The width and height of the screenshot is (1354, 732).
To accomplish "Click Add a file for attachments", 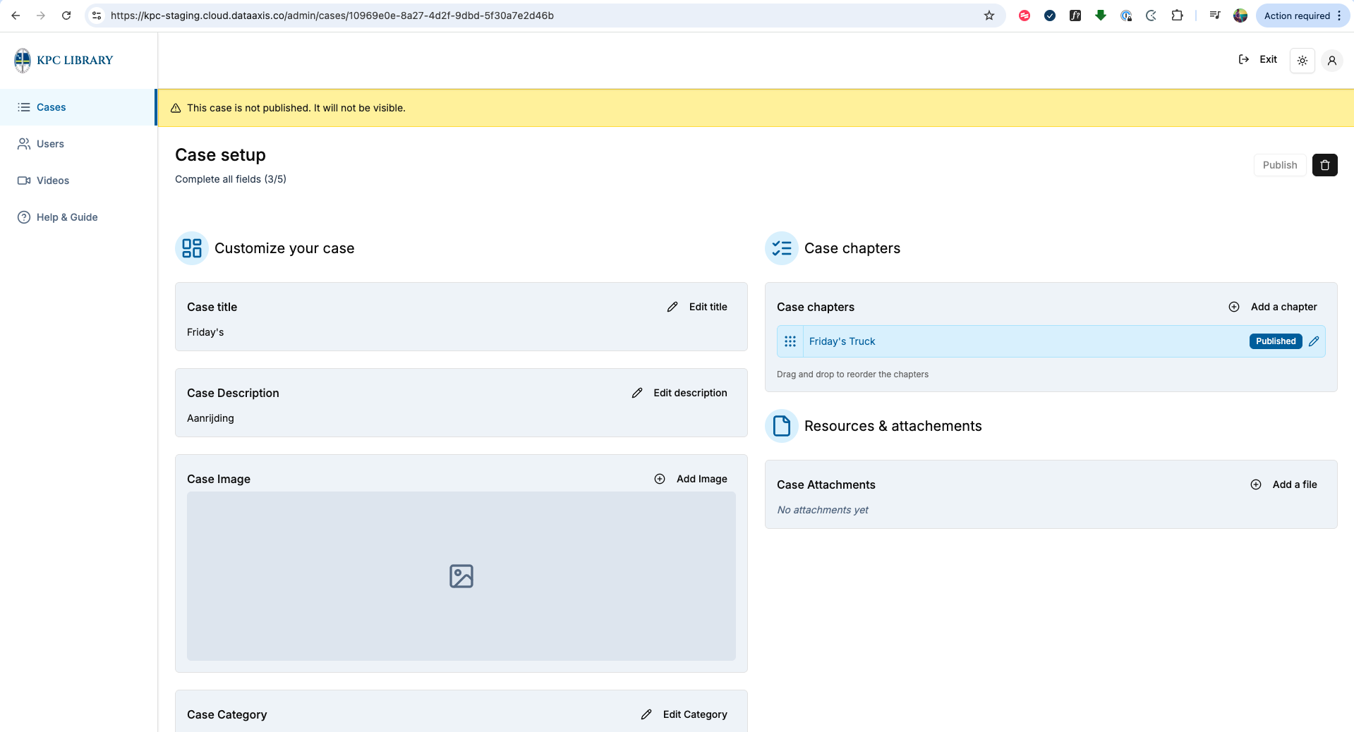I will point(1284,484).
